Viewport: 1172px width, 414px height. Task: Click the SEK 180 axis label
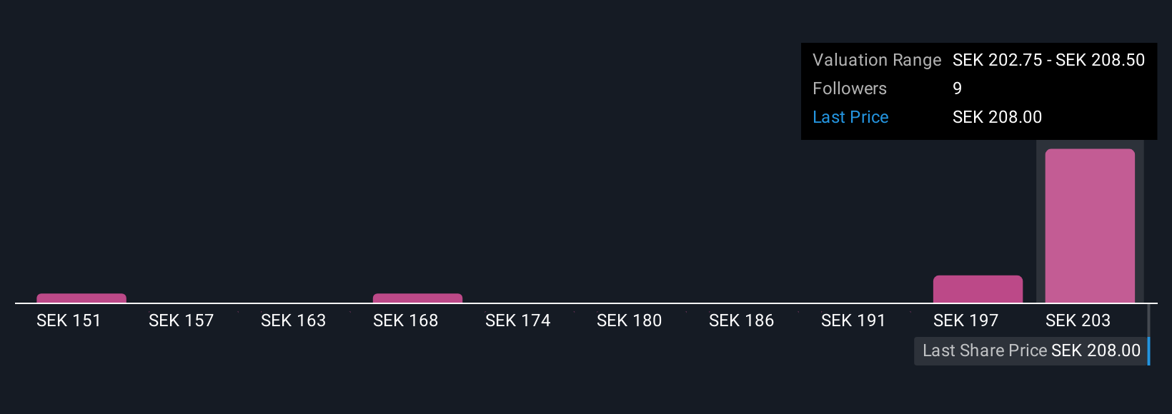click(x=629, y=320)
